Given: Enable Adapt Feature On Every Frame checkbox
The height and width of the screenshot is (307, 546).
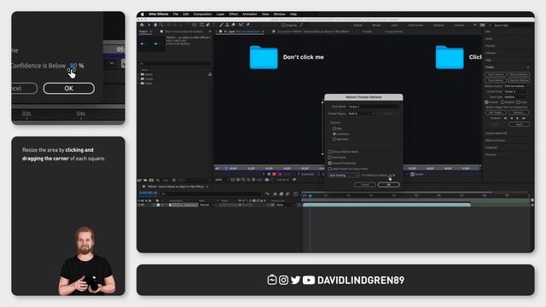Looking at the screenshot, I should pyautogui.click(x=330, y=169).
